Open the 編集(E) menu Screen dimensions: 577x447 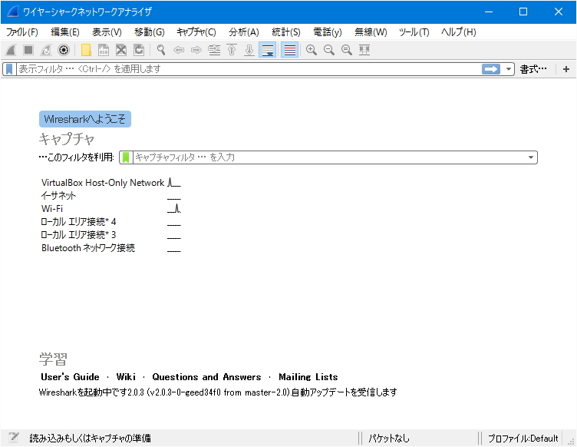(x=64, y=32)
